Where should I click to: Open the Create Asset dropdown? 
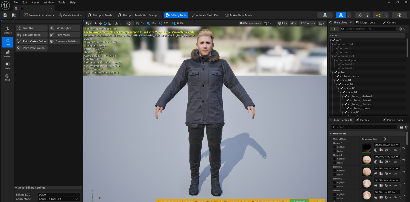(70, 15)
